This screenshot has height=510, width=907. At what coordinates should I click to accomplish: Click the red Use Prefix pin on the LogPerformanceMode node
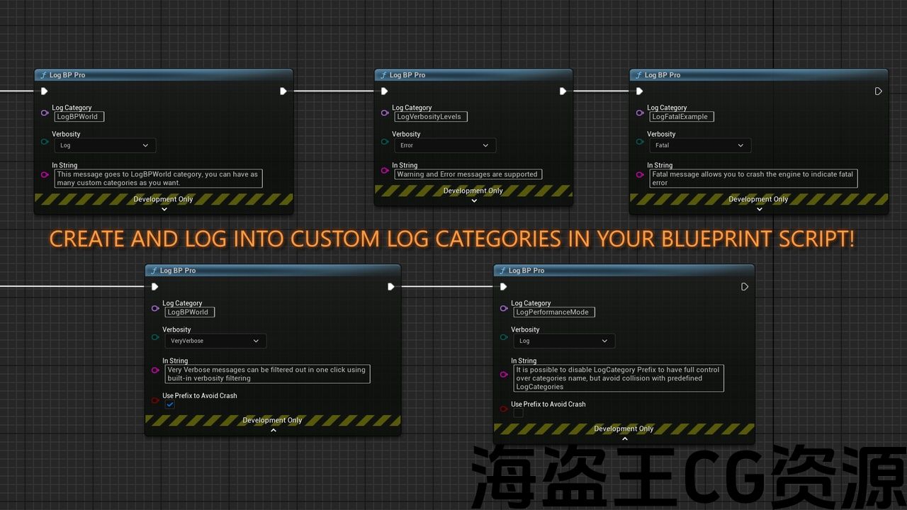(504, 409)
